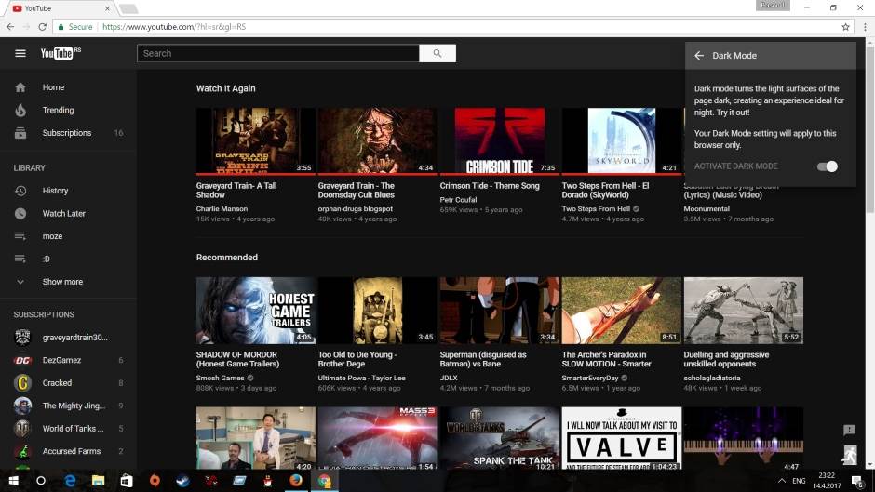Open Steam from taskbar
The image size is (875, 492).
point(182,480)
